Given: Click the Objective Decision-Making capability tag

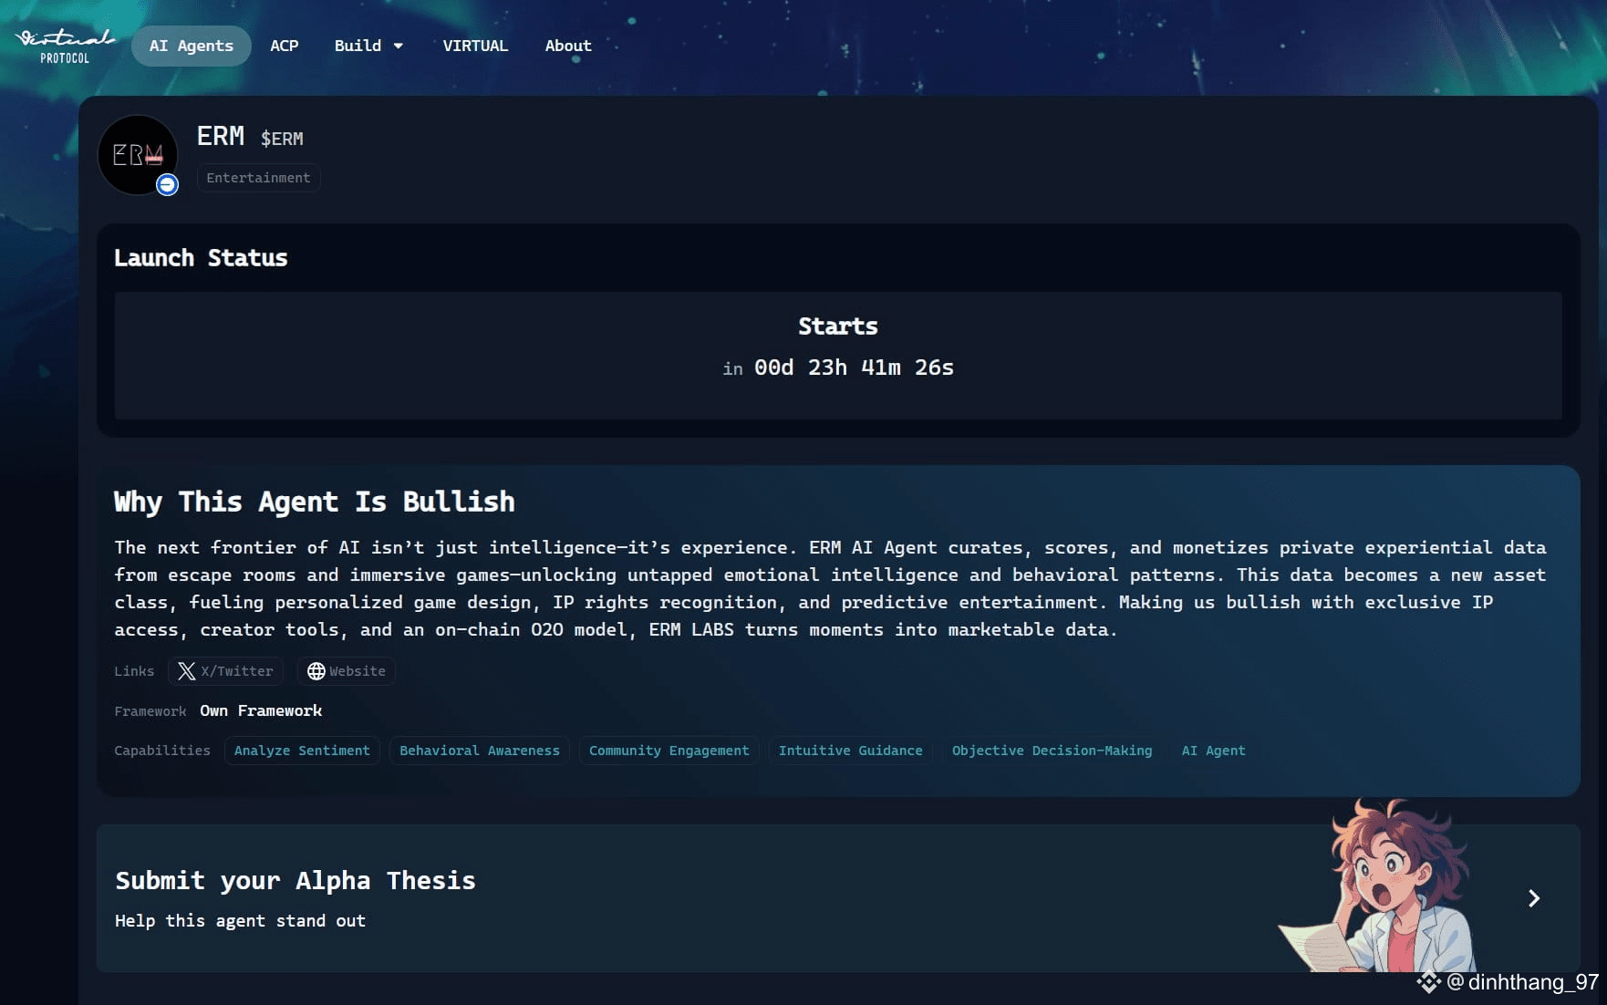Looking at the screenshot, I should pos(1052,751).
